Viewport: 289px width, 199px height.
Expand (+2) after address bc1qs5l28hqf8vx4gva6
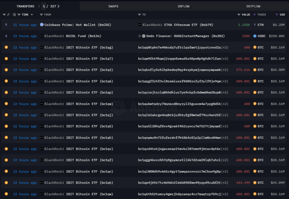225,126
